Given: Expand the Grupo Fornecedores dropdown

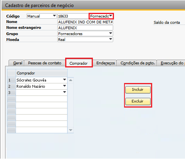Looking at the screenshot, I should (x=110, y=34).
